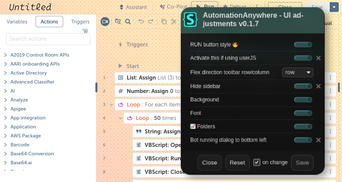Image resolution: width=342 pixels, height=182 pixels.
Task: Expand the Apigee package
Action: [6, 109]
